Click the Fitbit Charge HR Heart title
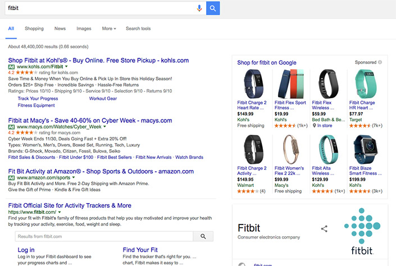This screenshot has height=266, width=396. 362,106
